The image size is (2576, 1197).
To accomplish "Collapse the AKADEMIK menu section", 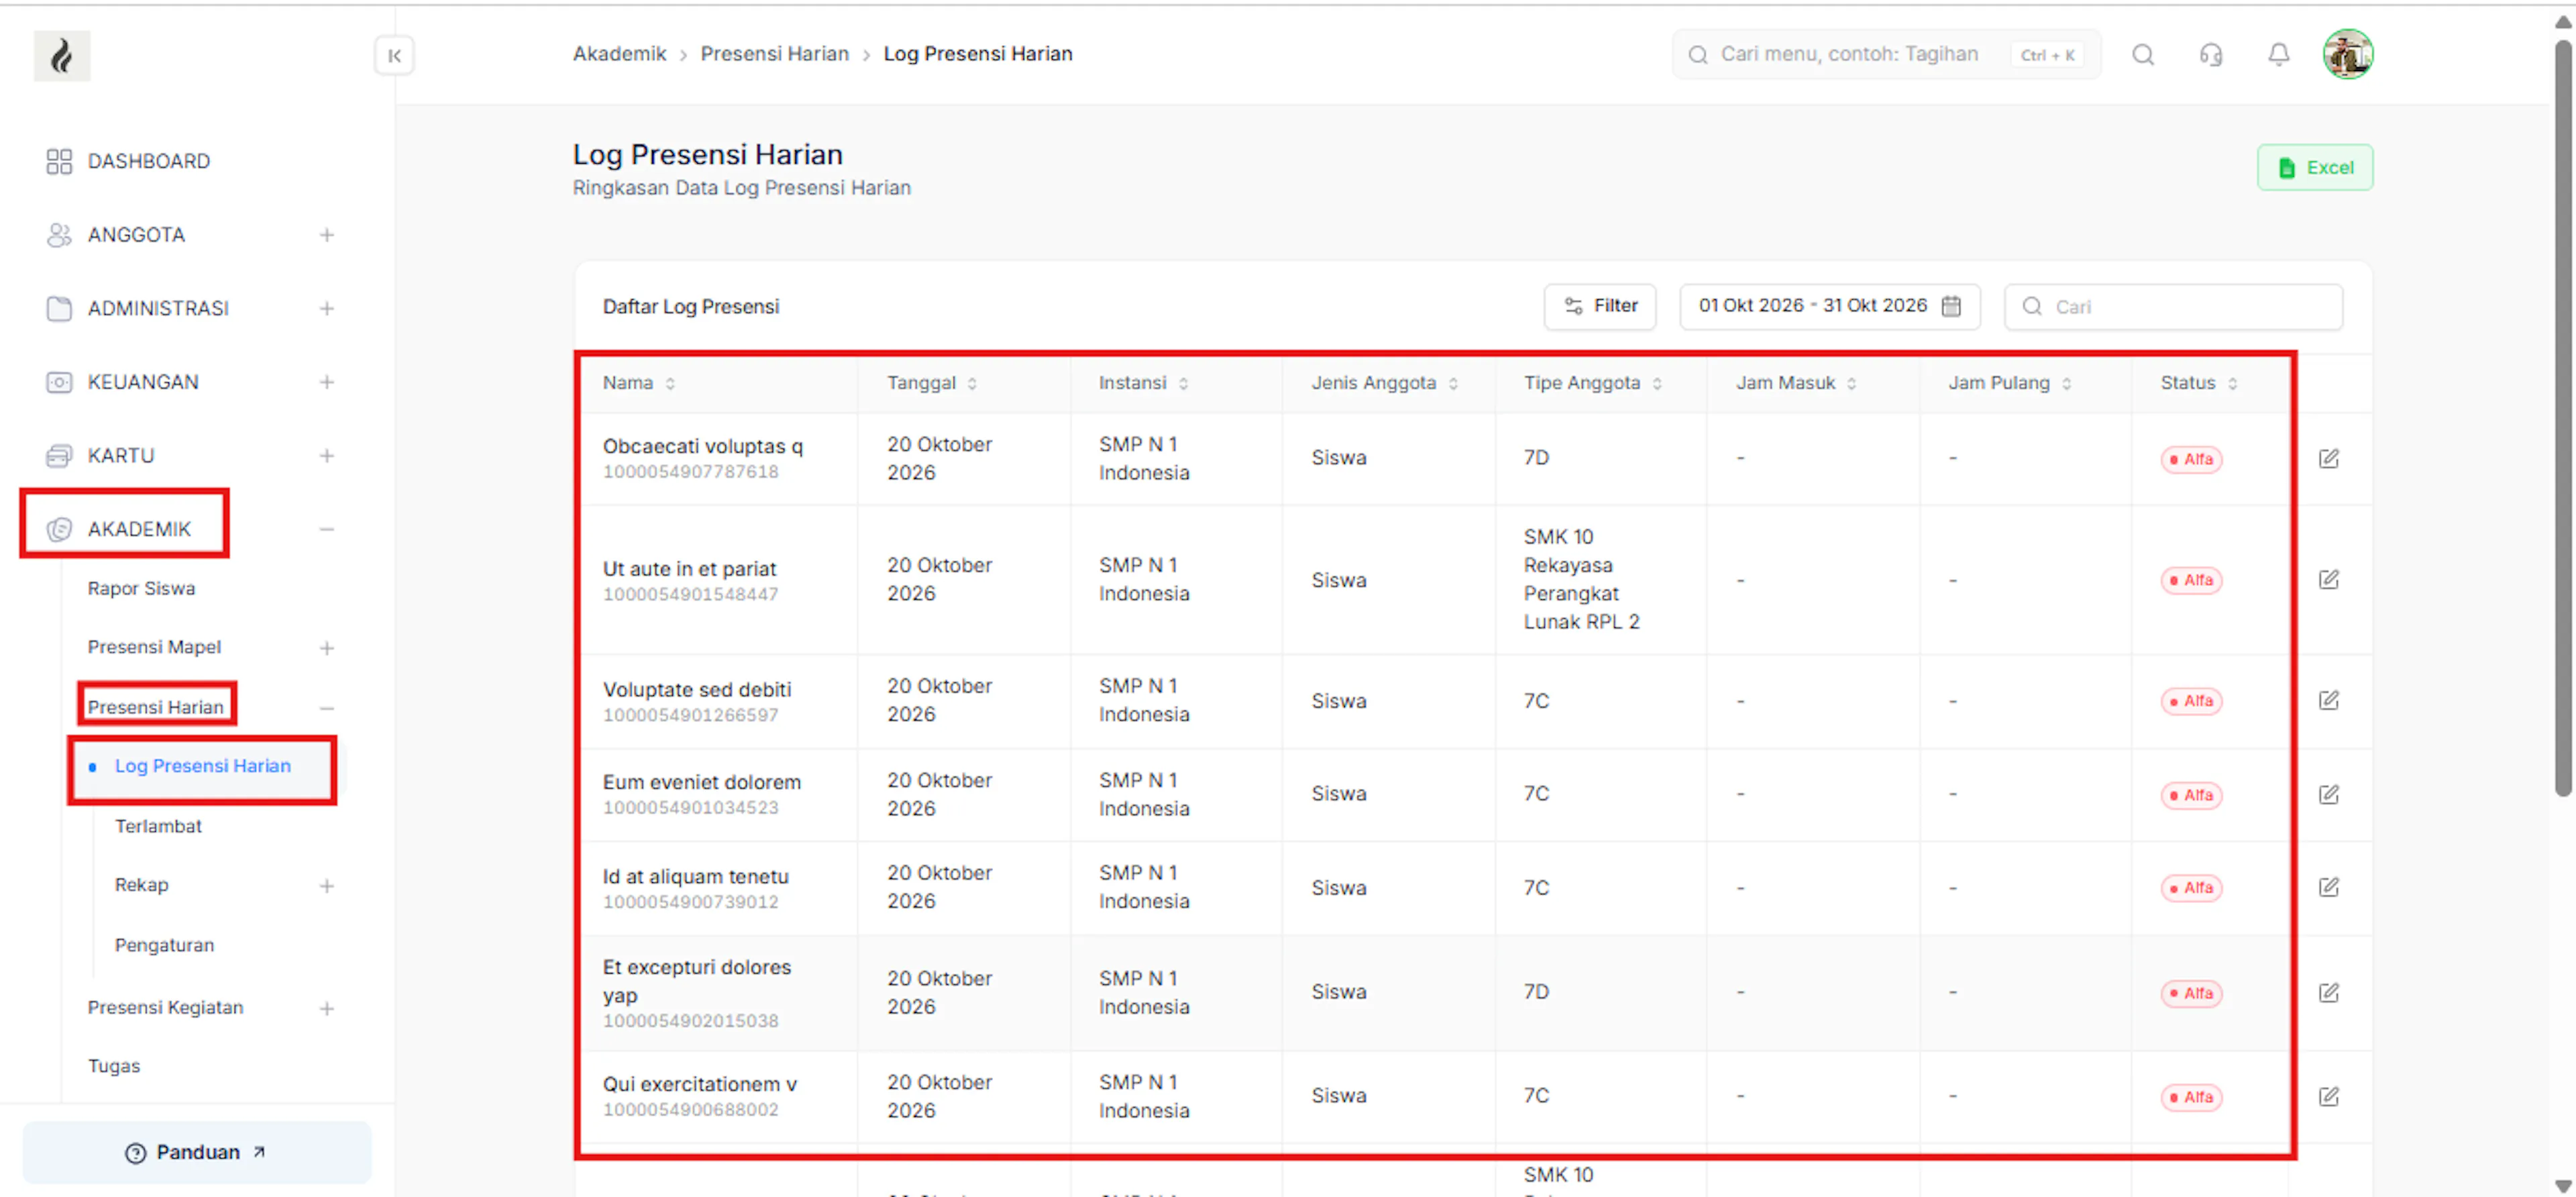I will [x=326, y=529].
